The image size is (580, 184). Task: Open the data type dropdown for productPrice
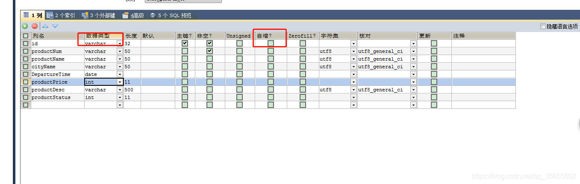point(120,82)
